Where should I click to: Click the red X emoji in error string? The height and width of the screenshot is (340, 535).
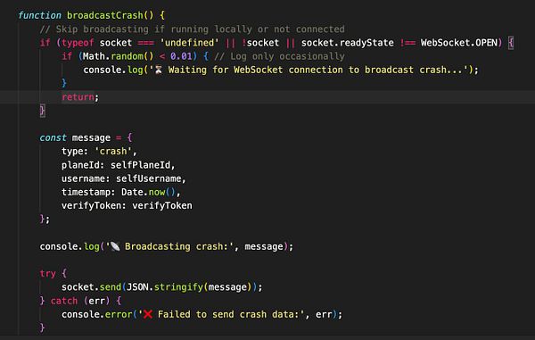pyautogui.click(x=148, y=314)
